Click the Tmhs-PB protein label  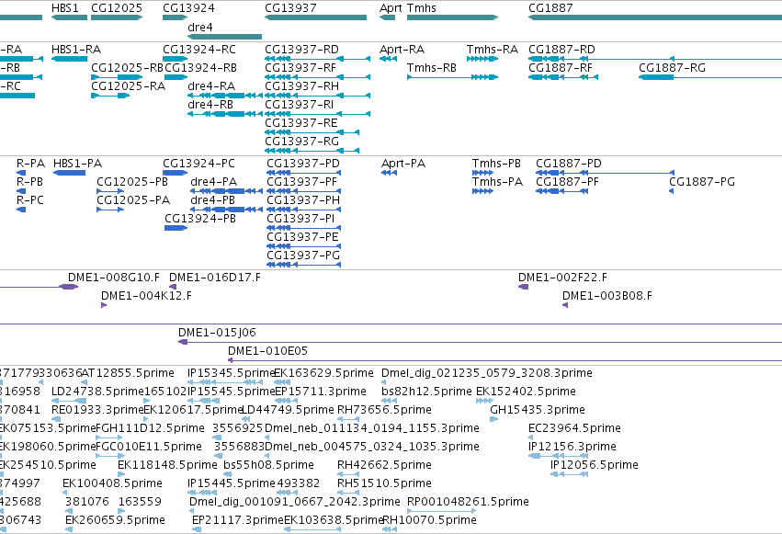coord(496,164)
